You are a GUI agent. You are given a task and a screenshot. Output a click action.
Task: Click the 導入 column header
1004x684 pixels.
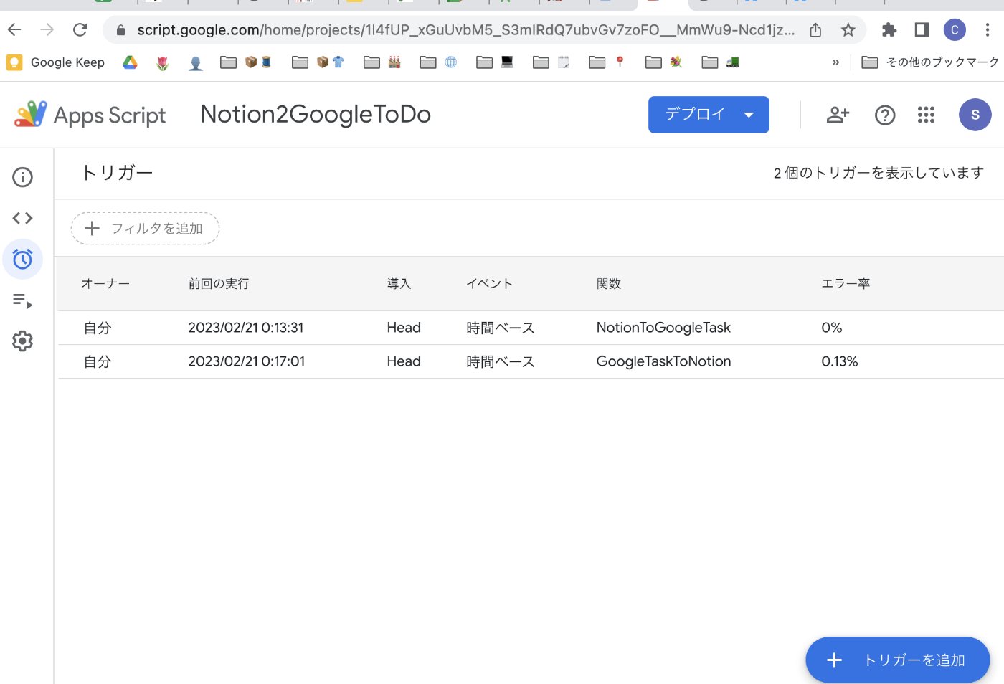[399, 284]
